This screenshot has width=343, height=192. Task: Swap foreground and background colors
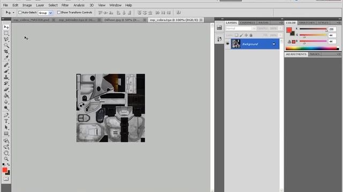coord(9,164)
